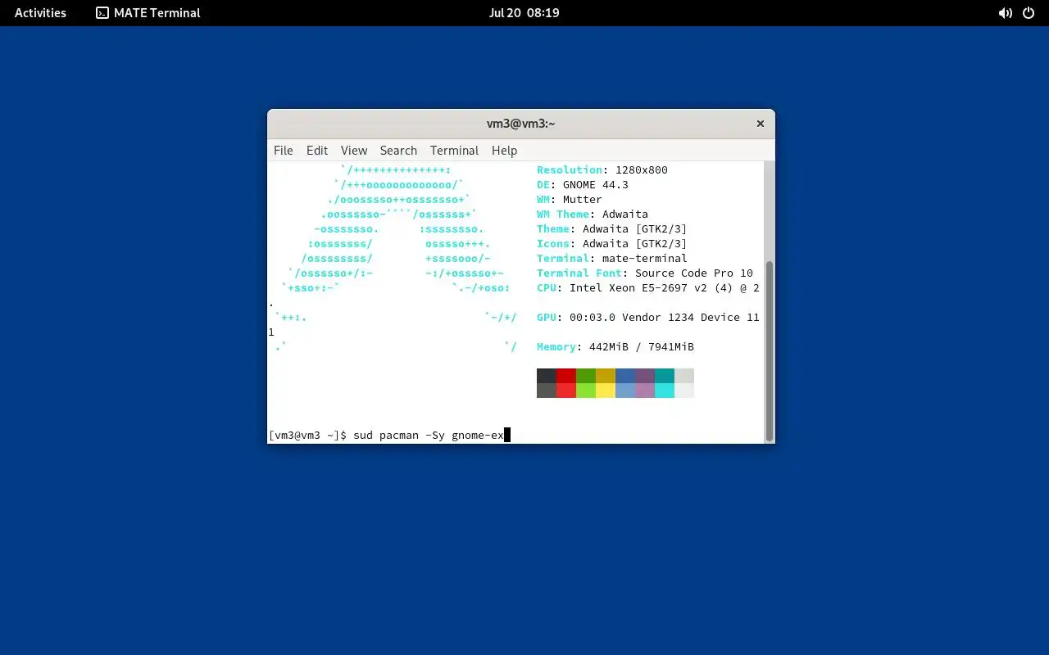Click the terminal's vertical scrollbar thumb
The image size is (1049, 655).
pyautogui.click(x=769, y=351)
